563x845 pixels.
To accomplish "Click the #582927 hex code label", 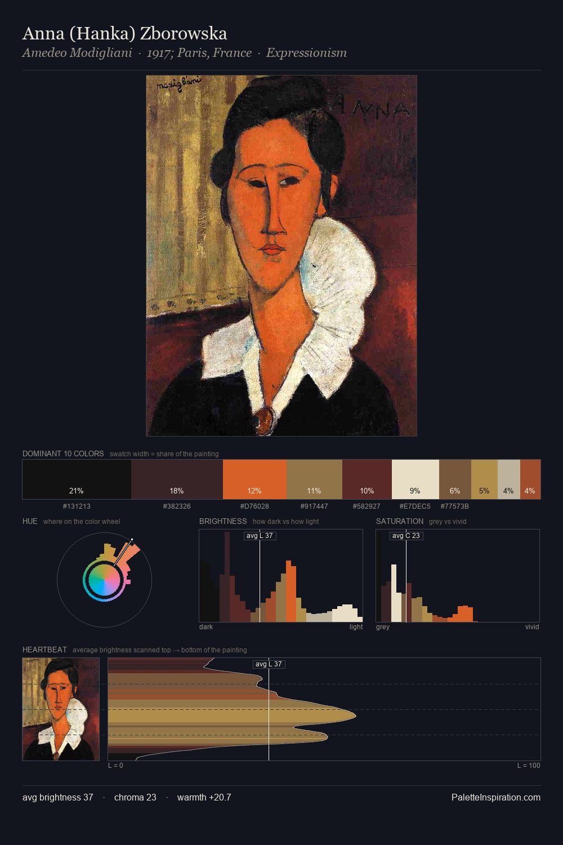I will pyautogui.click(x=367, y=506).
